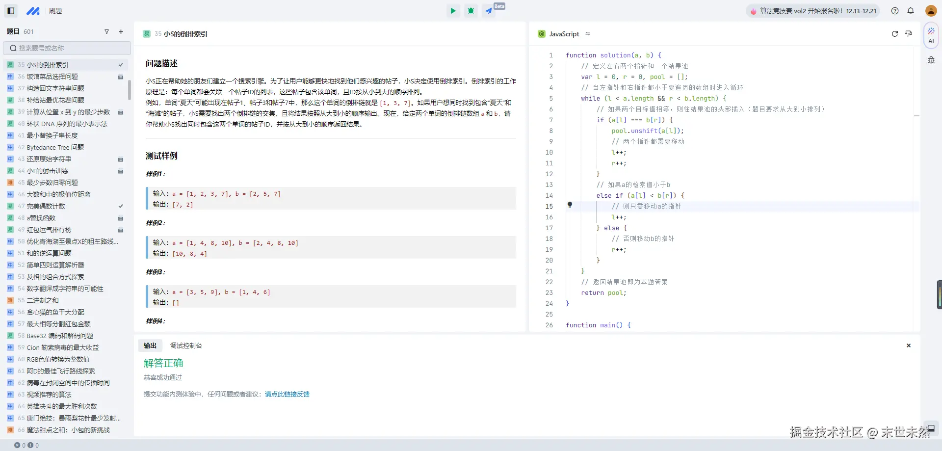The height and width of the screenshot is (451, 942).
Task: Click the plus button beside the problem filter
Action: tap(121, 32)
